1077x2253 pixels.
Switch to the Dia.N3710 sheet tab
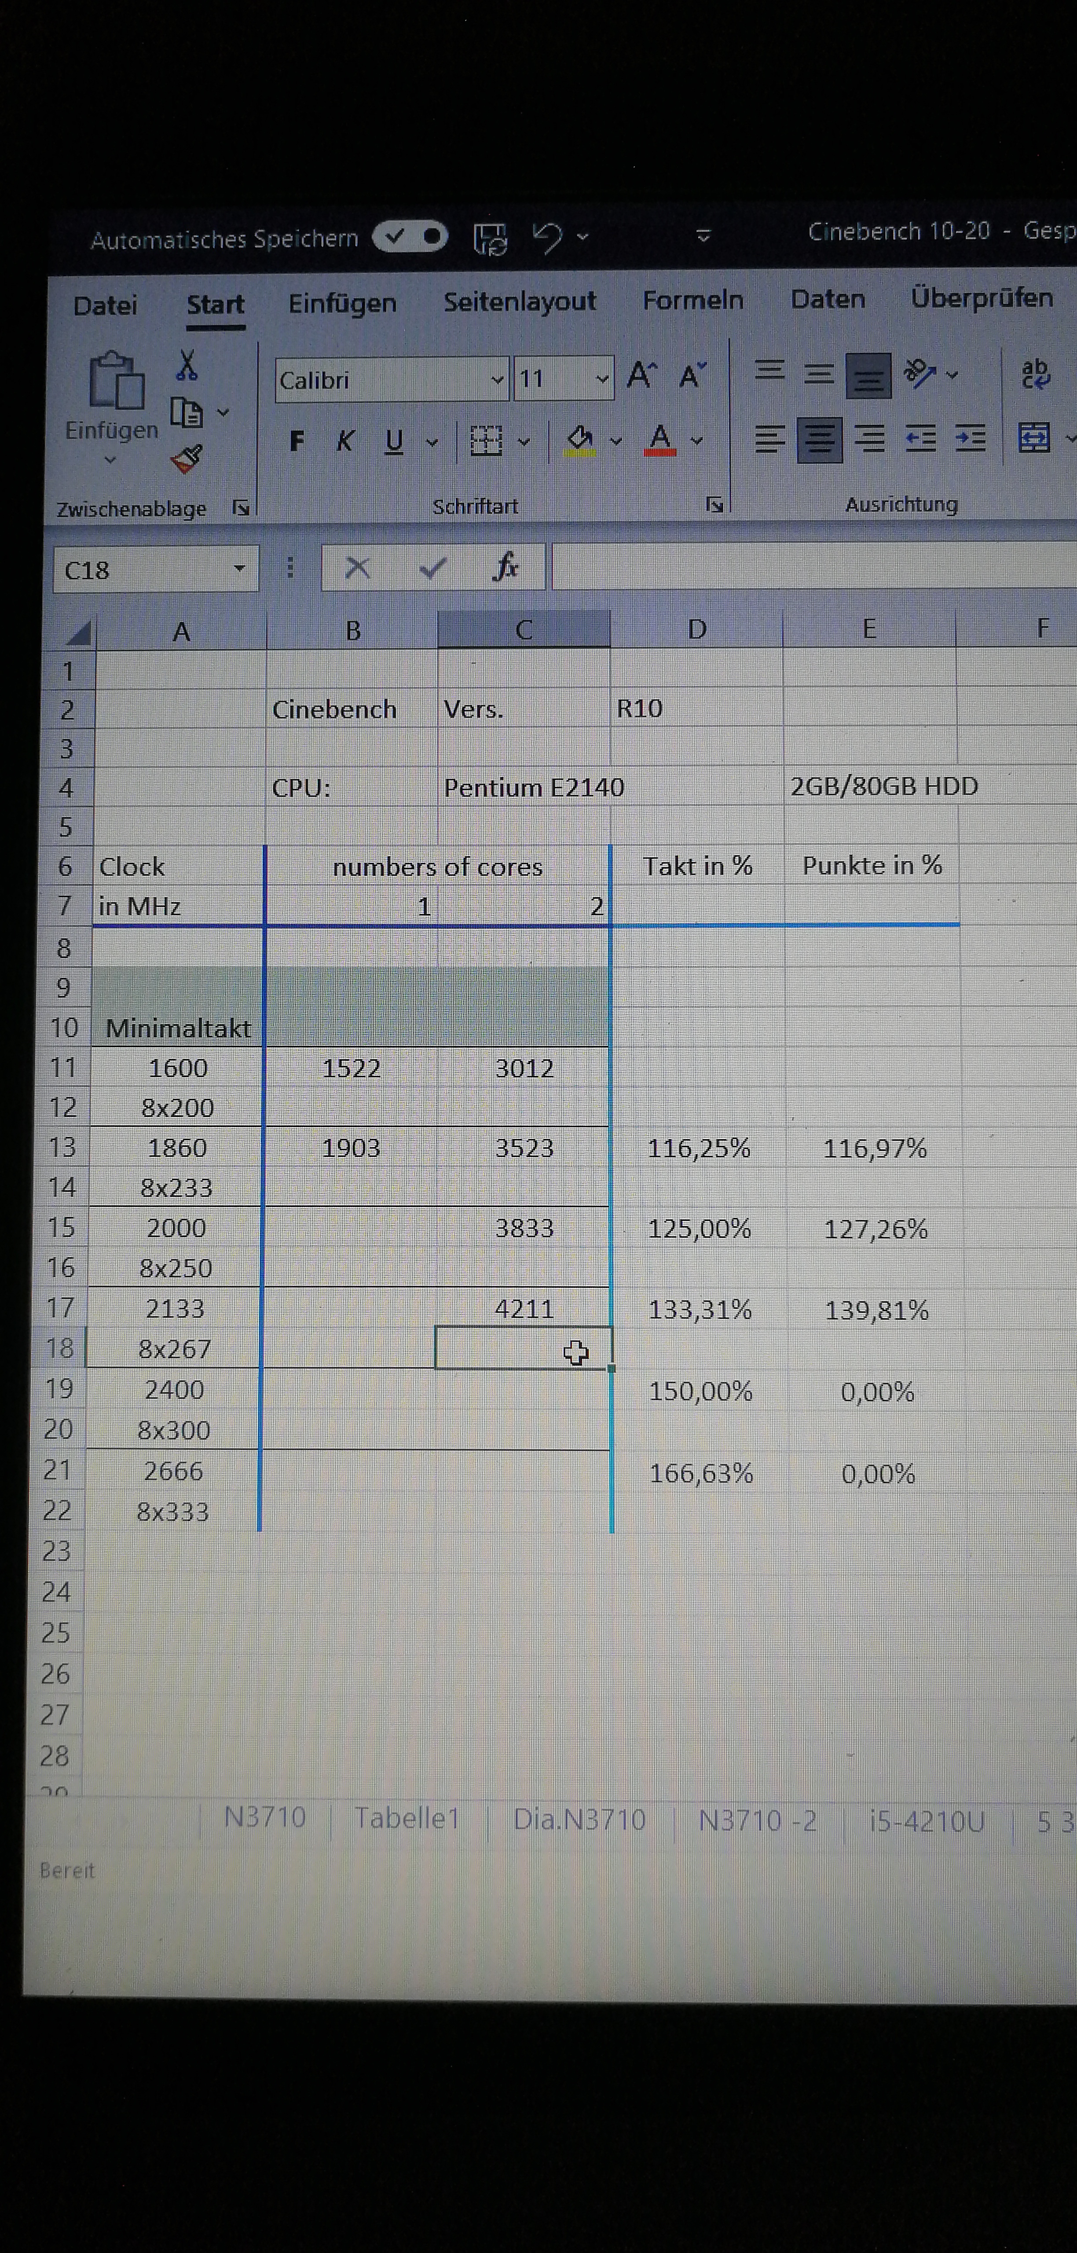point(579,1819)
